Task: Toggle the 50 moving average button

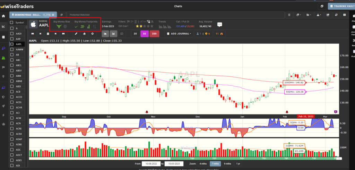Action: tap(145, 34)
